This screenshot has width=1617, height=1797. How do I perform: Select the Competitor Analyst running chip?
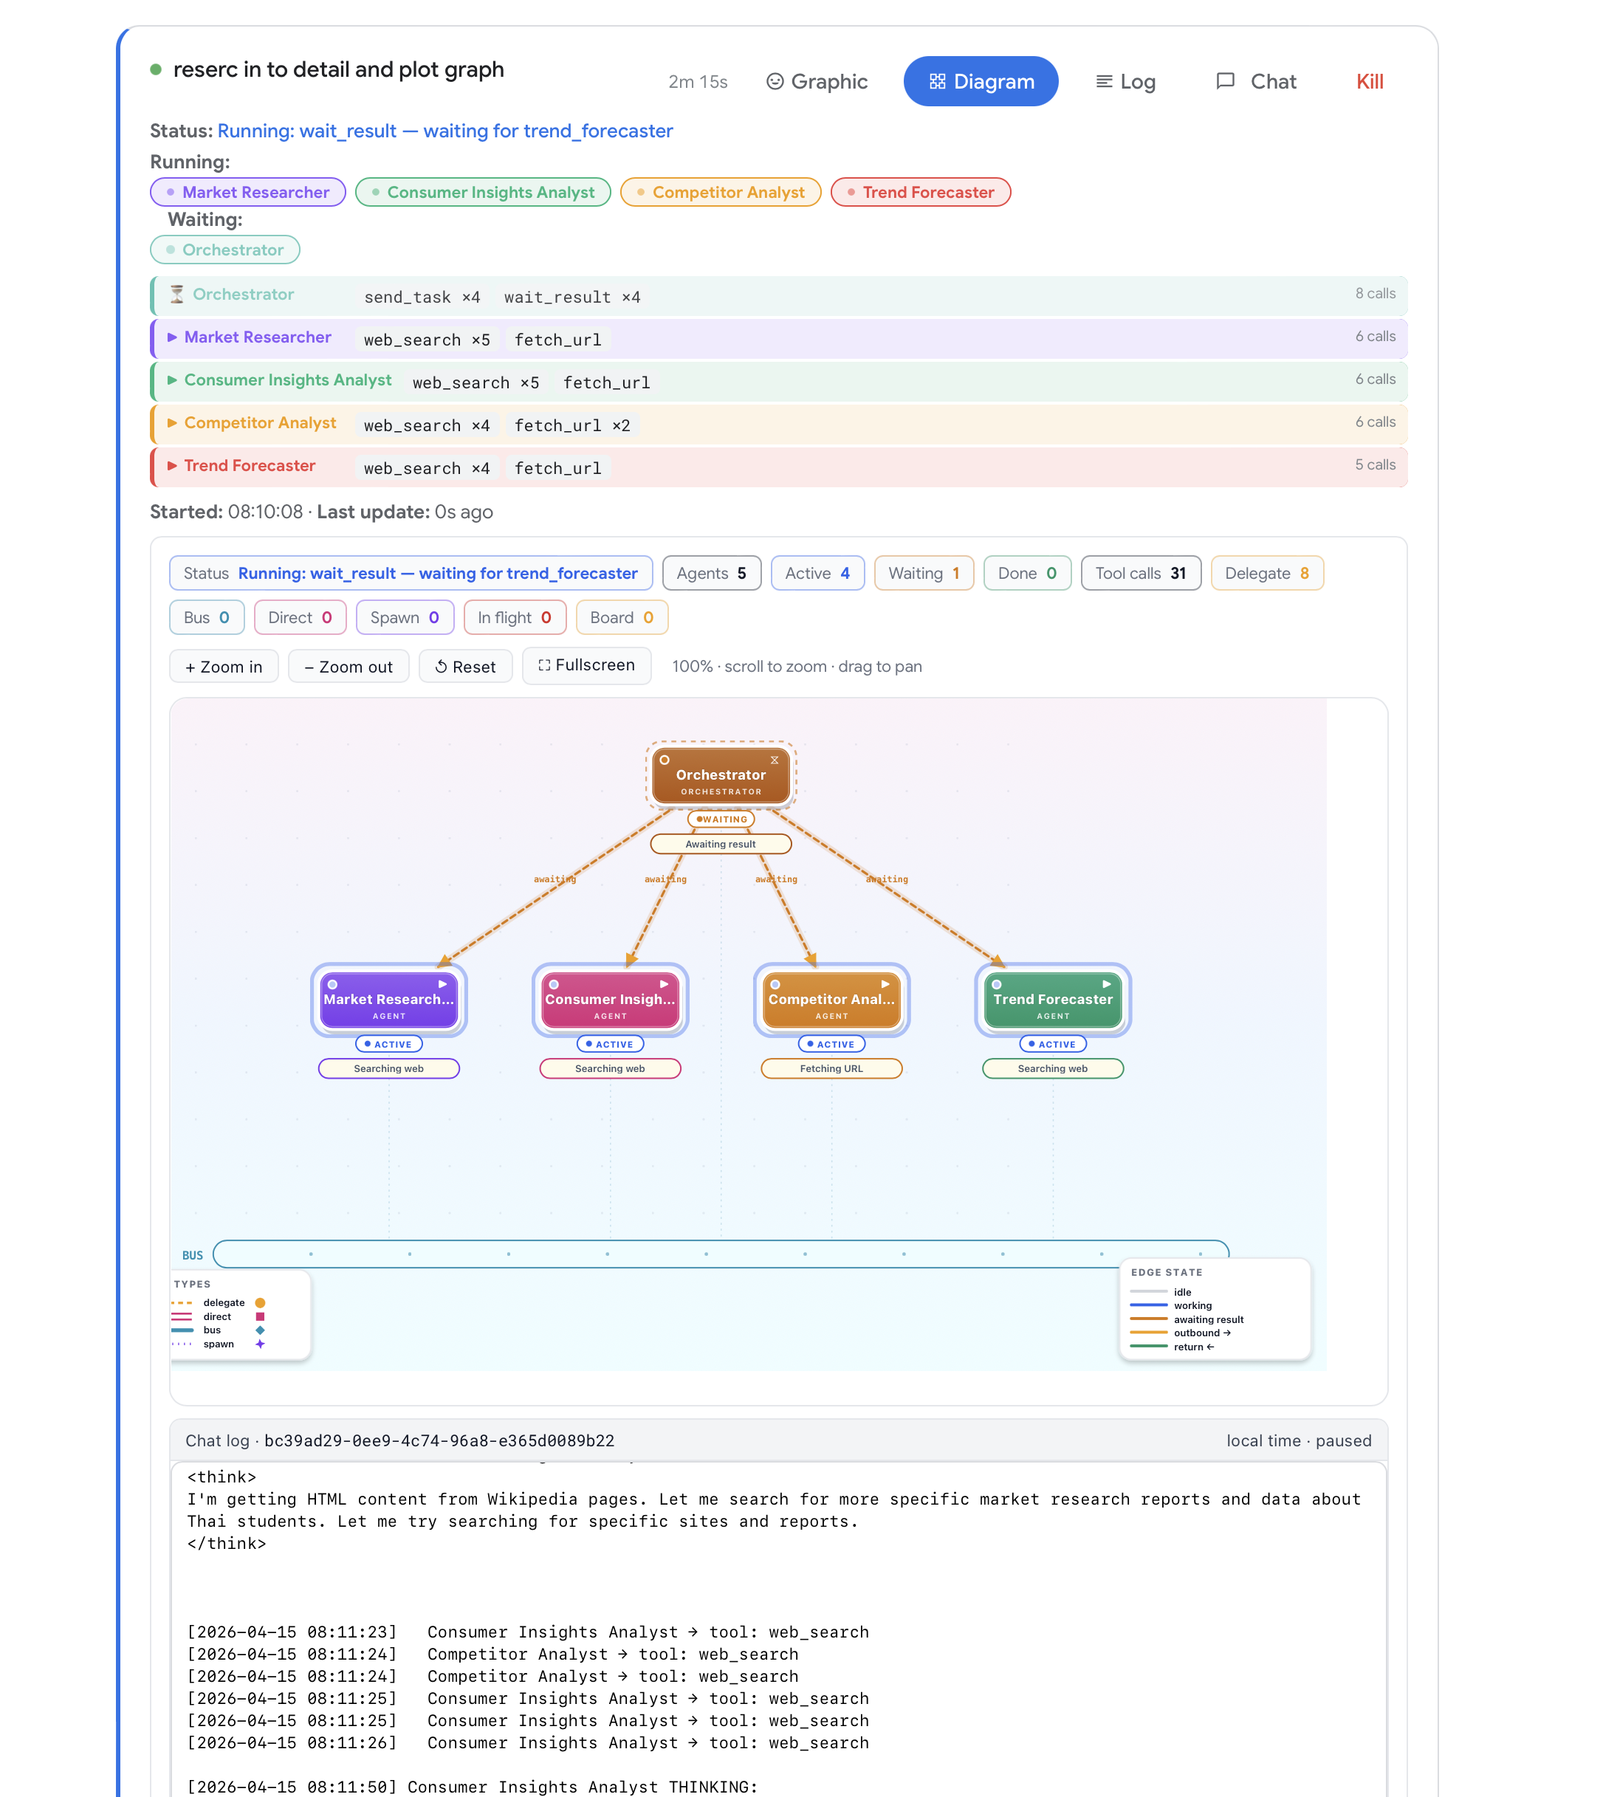point(721,192)
